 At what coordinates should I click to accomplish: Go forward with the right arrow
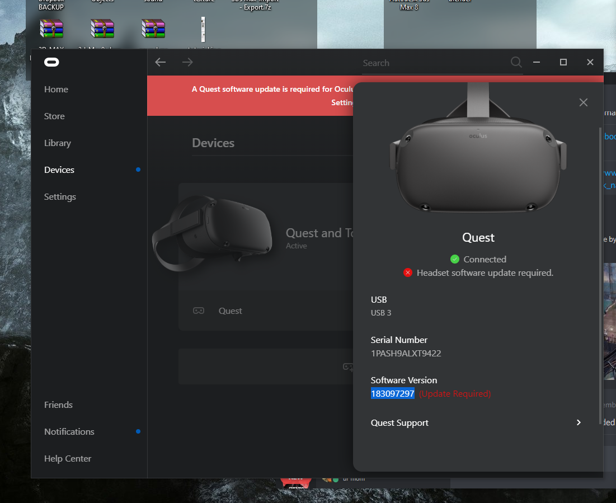point(187,62)
